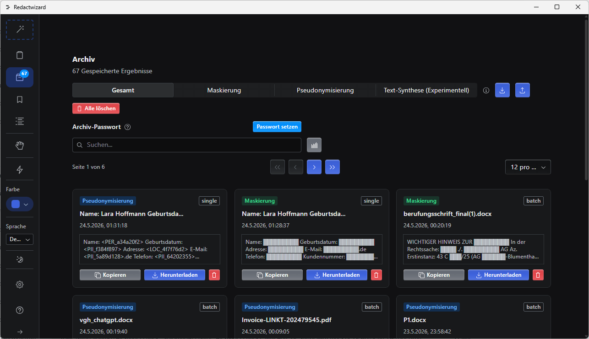The height and width of the screenshot is (339, 589).
Task: Open the 12 pro page-size dropdown
Action: [528, 167]
